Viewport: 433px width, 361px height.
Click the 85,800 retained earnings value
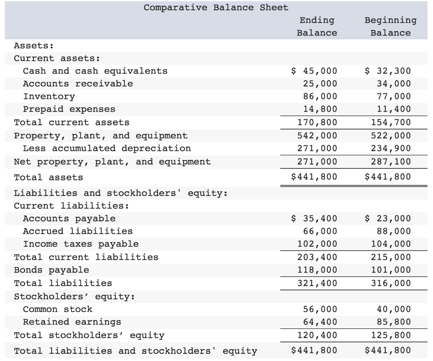[x=394, y=322]
